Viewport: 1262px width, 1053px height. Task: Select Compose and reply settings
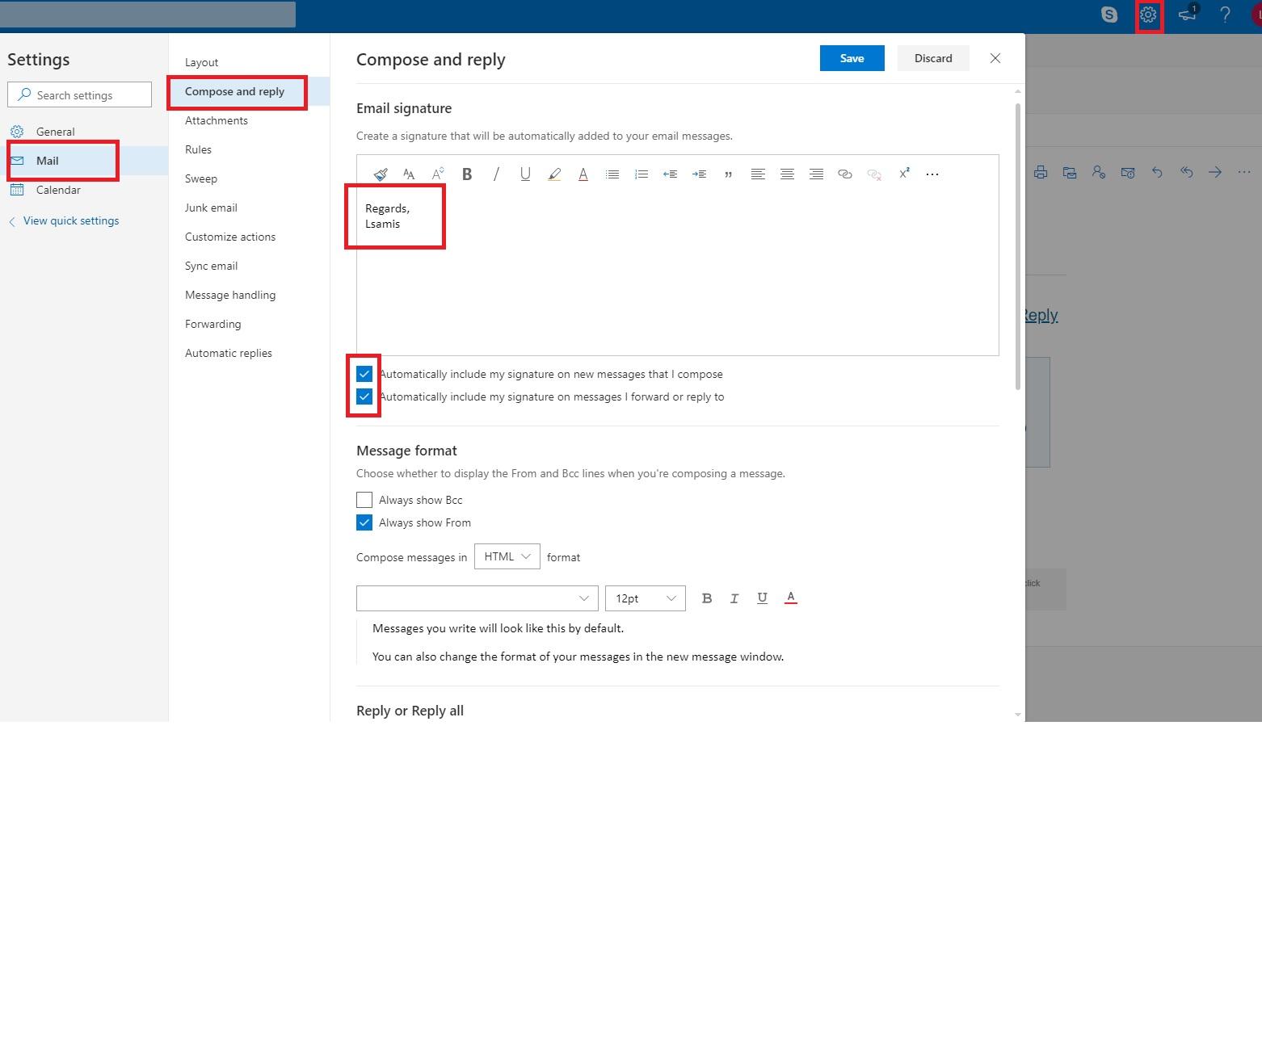(235, 91)
